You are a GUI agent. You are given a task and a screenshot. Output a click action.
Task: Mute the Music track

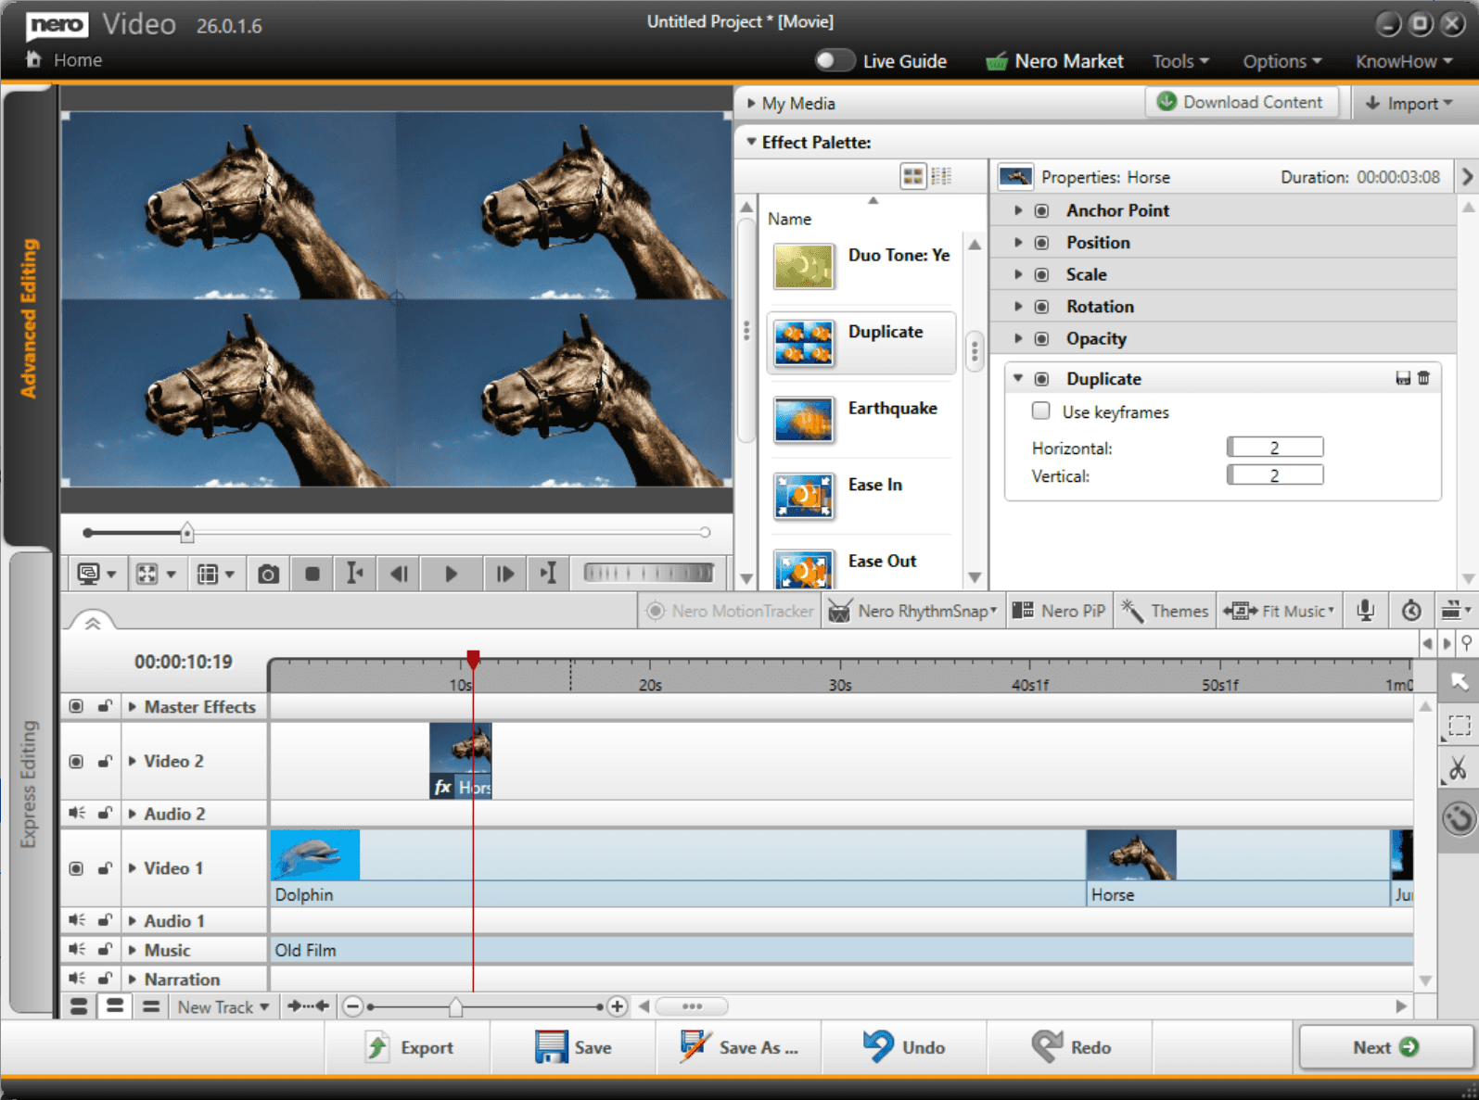coord(77,950)
